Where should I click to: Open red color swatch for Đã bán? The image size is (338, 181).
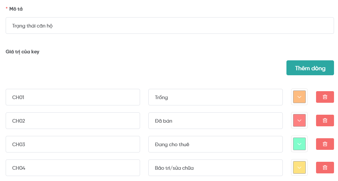pyautogui.click(x=299, y=120)
